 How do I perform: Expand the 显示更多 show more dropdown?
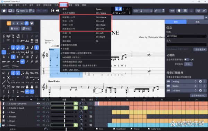click(200, 49)
